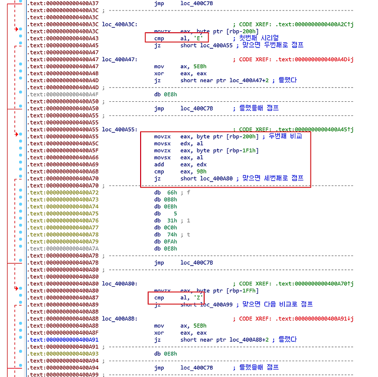Click '틀렸다' comment on line 400A4D

pos(288,80)
